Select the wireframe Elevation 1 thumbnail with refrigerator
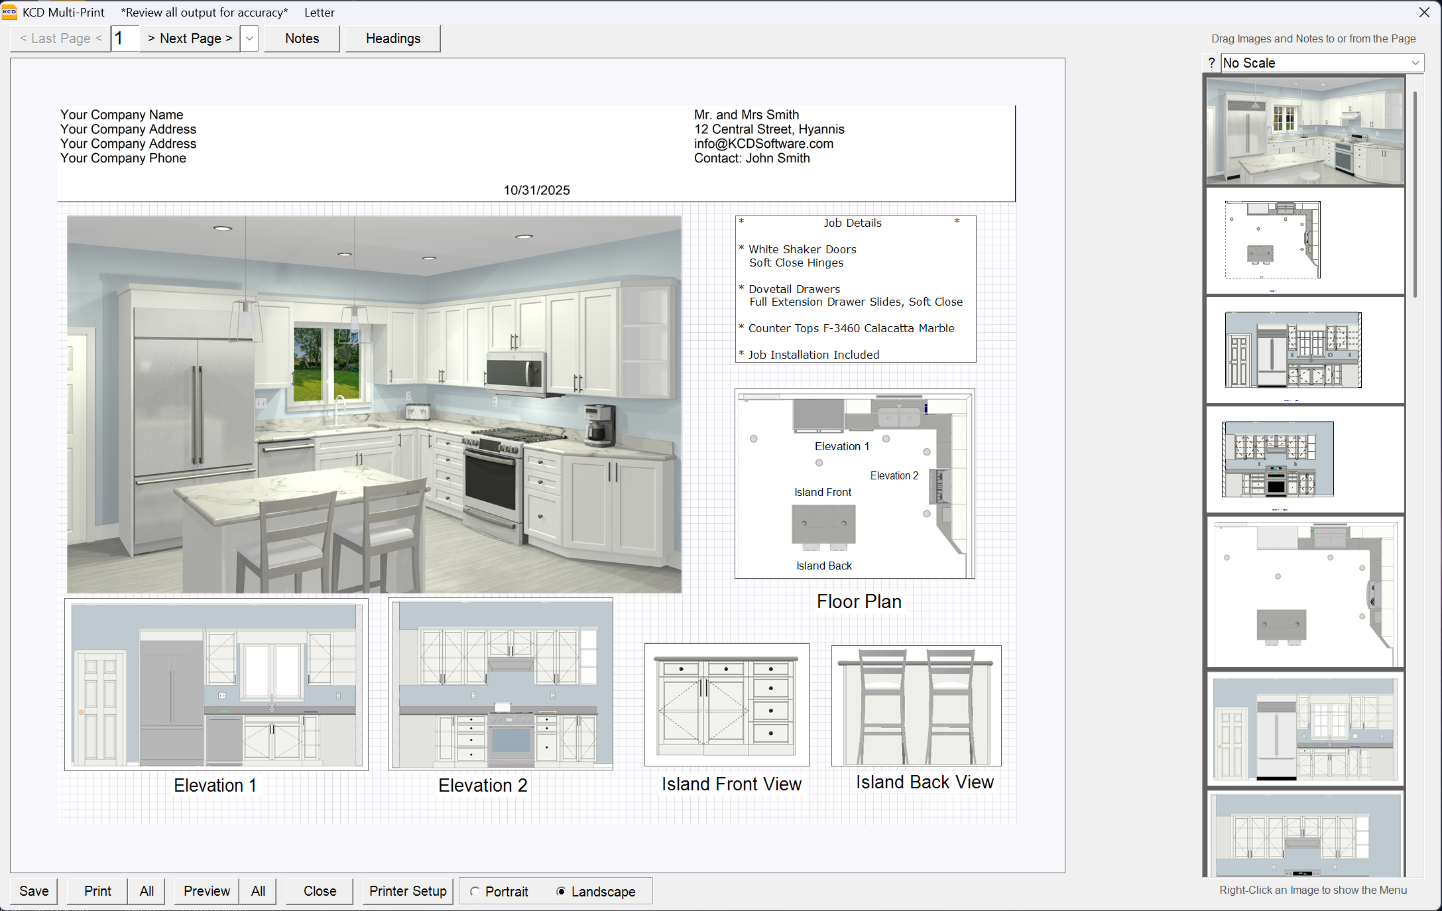The width and height of the screenshot is (1442, 911). 1305,350
